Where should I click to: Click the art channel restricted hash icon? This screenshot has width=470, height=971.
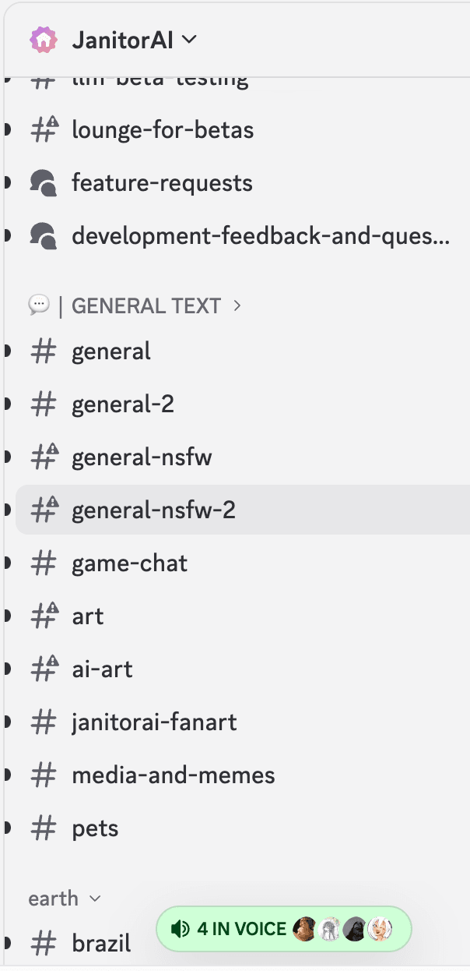44,616
